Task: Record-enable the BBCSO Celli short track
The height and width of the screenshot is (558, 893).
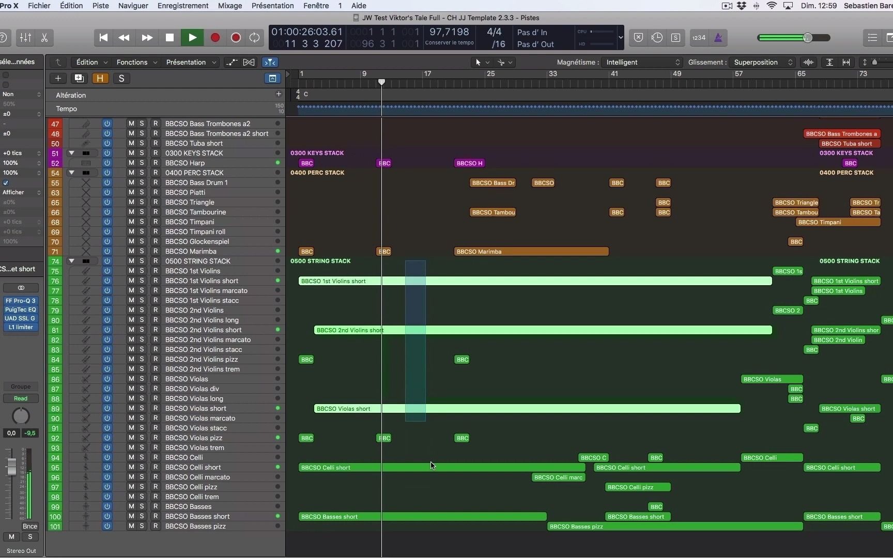Action: (x=156, y=467)
